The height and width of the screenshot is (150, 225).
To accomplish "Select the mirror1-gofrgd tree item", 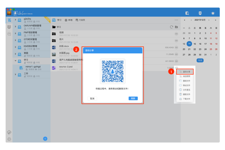I will [31, 68].
